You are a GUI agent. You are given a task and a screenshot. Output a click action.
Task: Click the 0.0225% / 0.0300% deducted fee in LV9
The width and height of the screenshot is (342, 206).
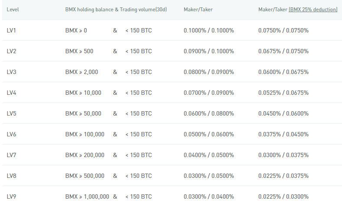[283, 196]
